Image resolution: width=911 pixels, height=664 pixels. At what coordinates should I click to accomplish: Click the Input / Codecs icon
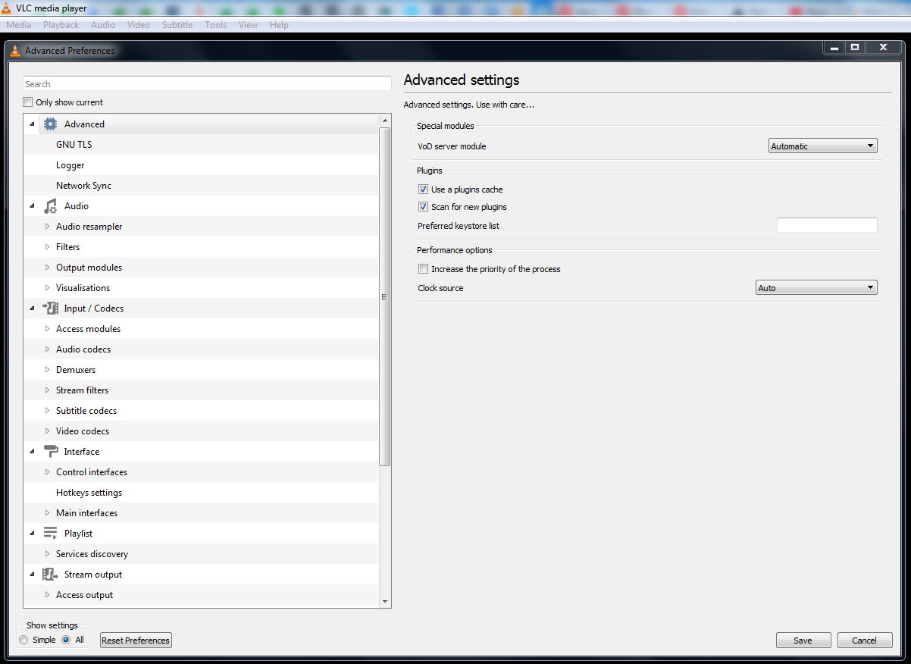[x=50, y=309]
